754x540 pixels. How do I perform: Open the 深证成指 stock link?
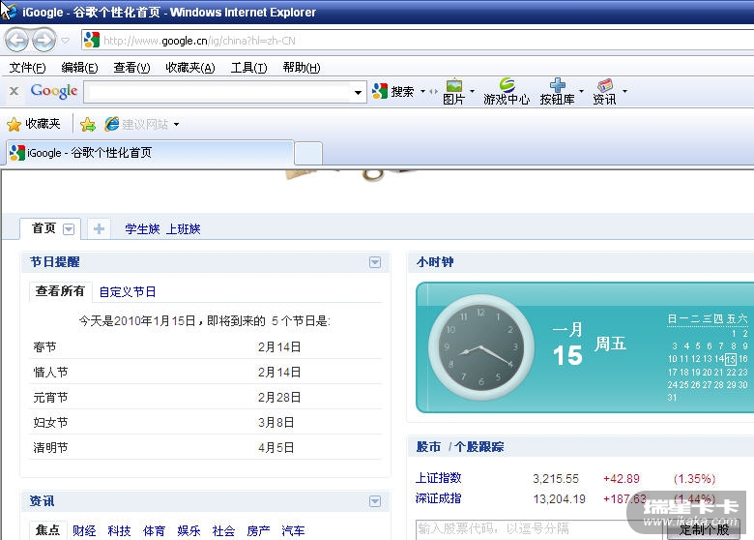[438, 498]
